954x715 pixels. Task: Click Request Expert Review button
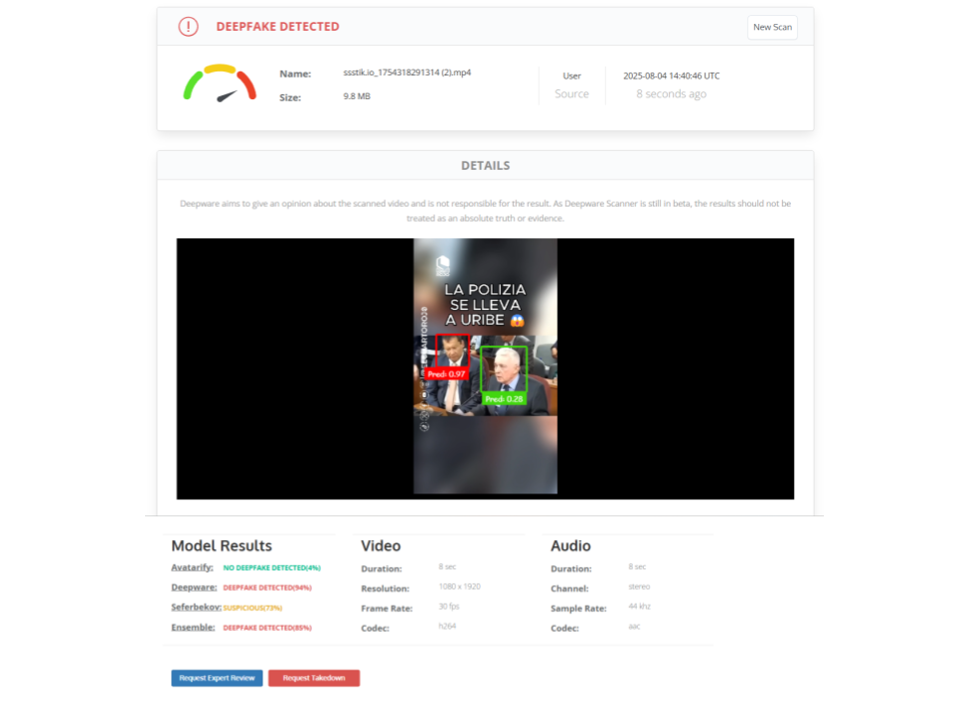[x=217, y=678]
